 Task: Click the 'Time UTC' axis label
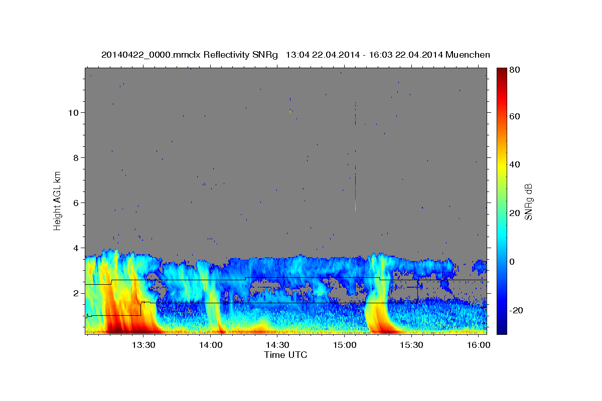pyautogui.click(x=285, y=355)
